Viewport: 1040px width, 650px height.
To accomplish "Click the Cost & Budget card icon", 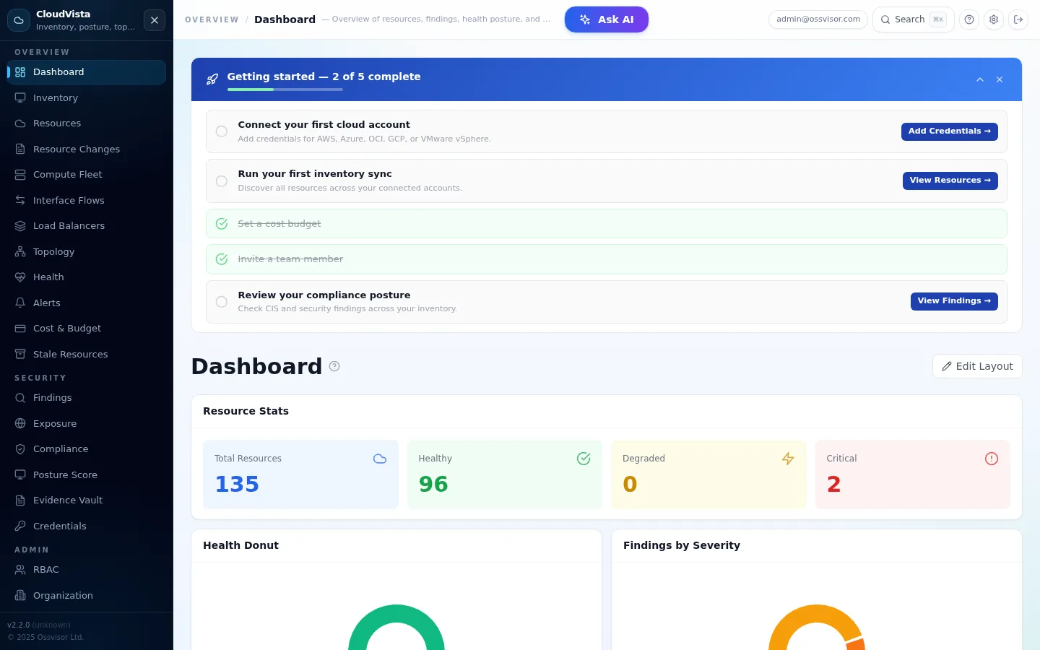I will click(x=20, y=329).
